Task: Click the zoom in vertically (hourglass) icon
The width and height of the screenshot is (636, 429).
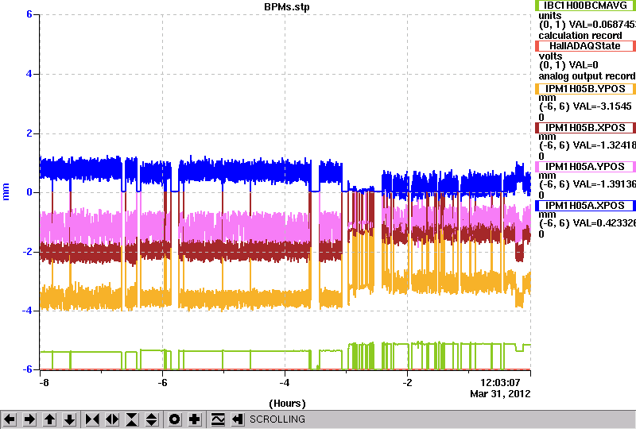Action: click(x=132, y=419)
